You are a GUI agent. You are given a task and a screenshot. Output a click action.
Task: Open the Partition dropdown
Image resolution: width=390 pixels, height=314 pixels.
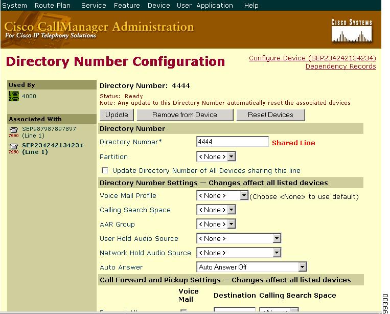[x=216, y=156]
